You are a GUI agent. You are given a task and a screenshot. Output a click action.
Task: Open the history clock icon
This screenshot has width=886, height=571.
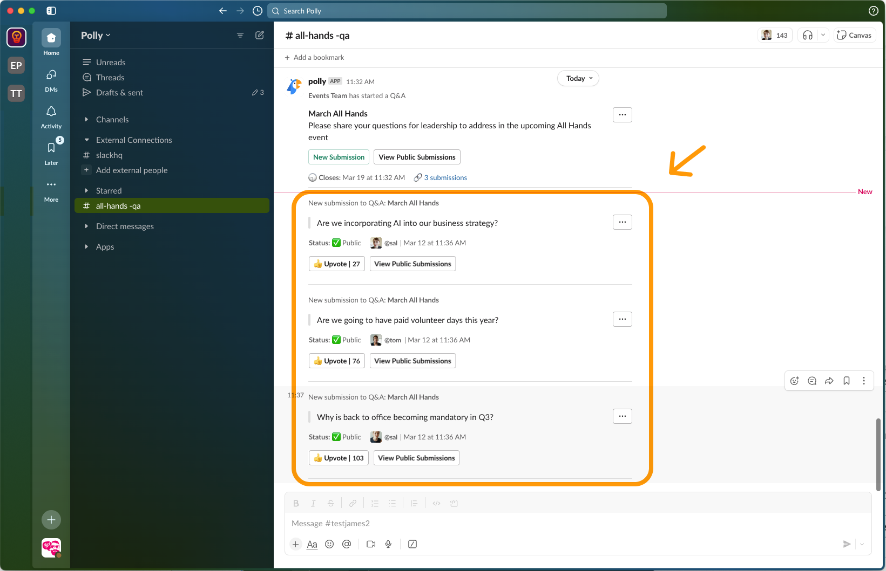(x=258, y=11)
